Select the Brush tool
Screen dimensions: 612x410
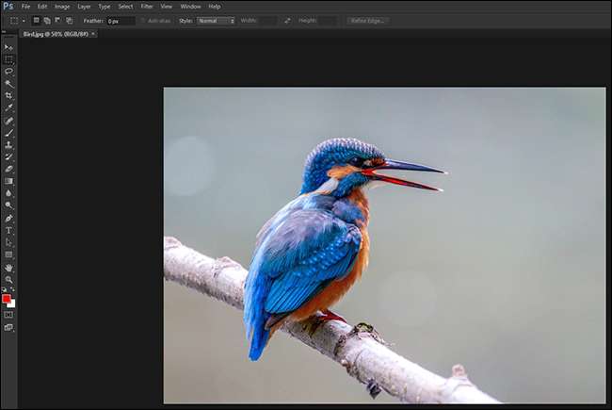tap(9, 133)
